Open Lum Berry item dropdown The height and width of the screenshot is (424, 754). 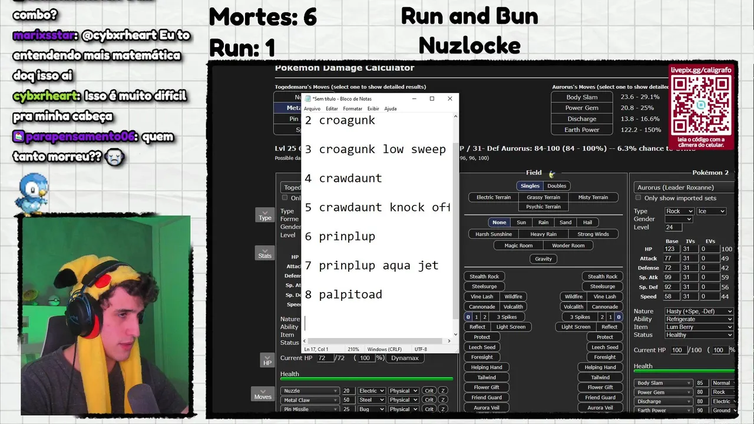(699, 327)
